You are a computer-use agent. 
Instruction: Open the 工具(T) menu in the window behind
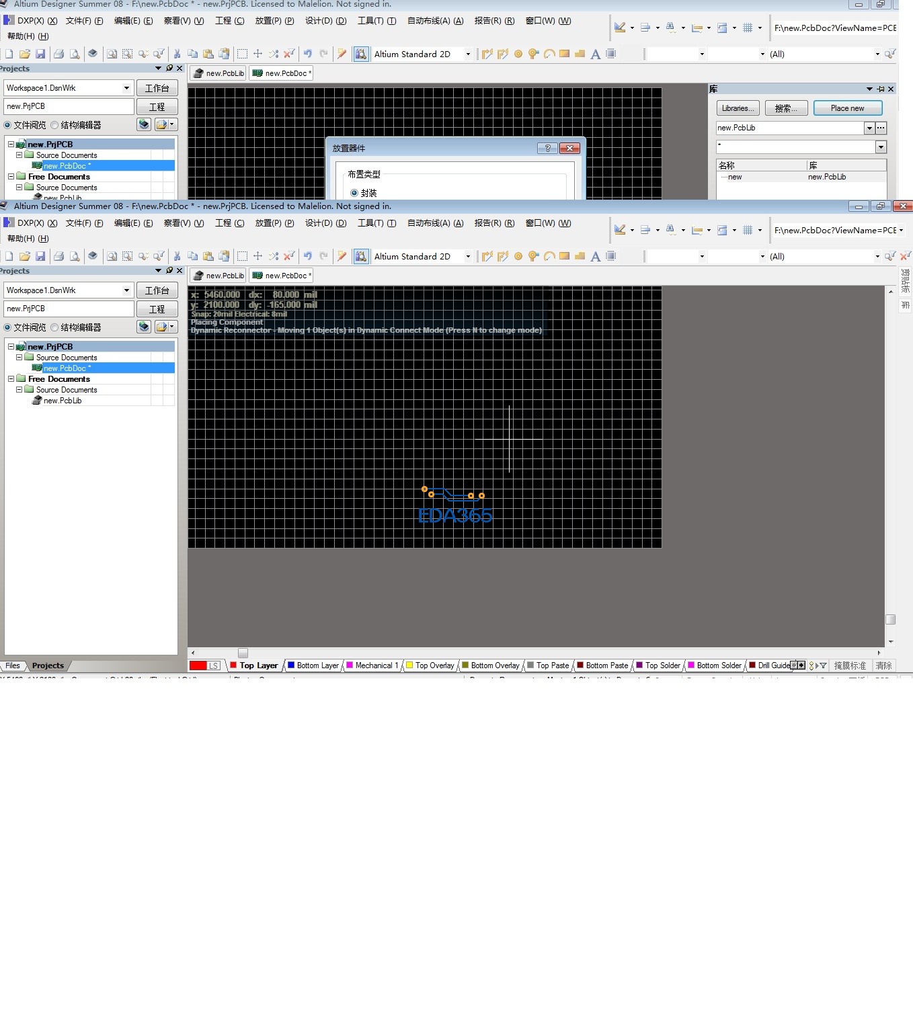[x=376, y=21]
